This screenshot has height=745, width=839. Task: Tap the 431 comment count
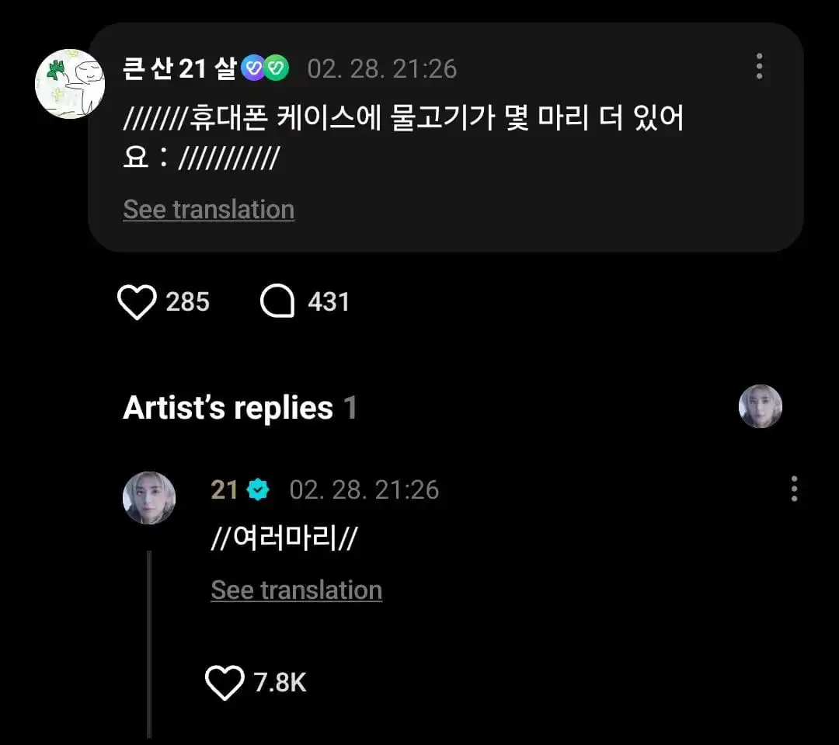click(x=329, y=302)
